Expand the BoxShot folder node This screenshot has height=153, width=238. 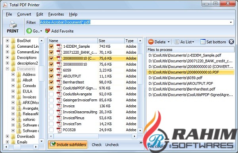[x=7, y=41]
